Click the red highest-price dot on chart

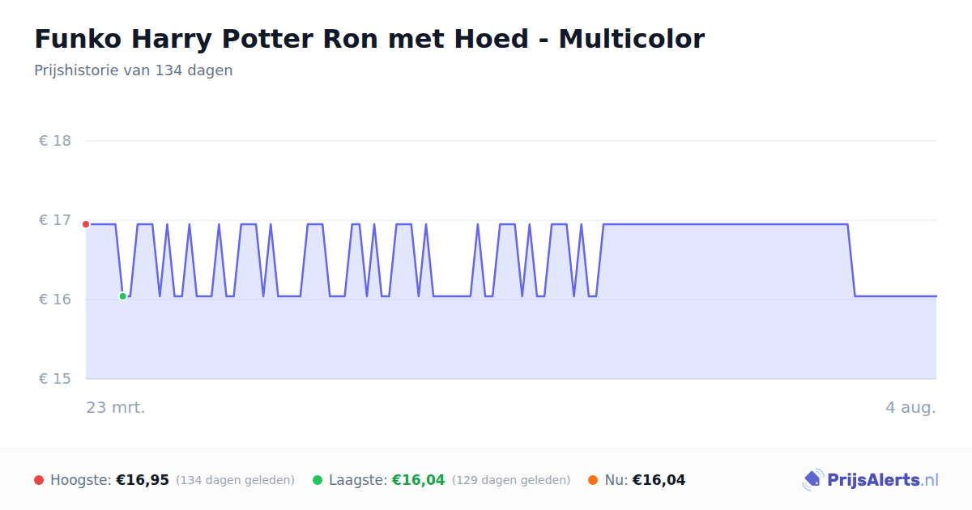point(86,224)
